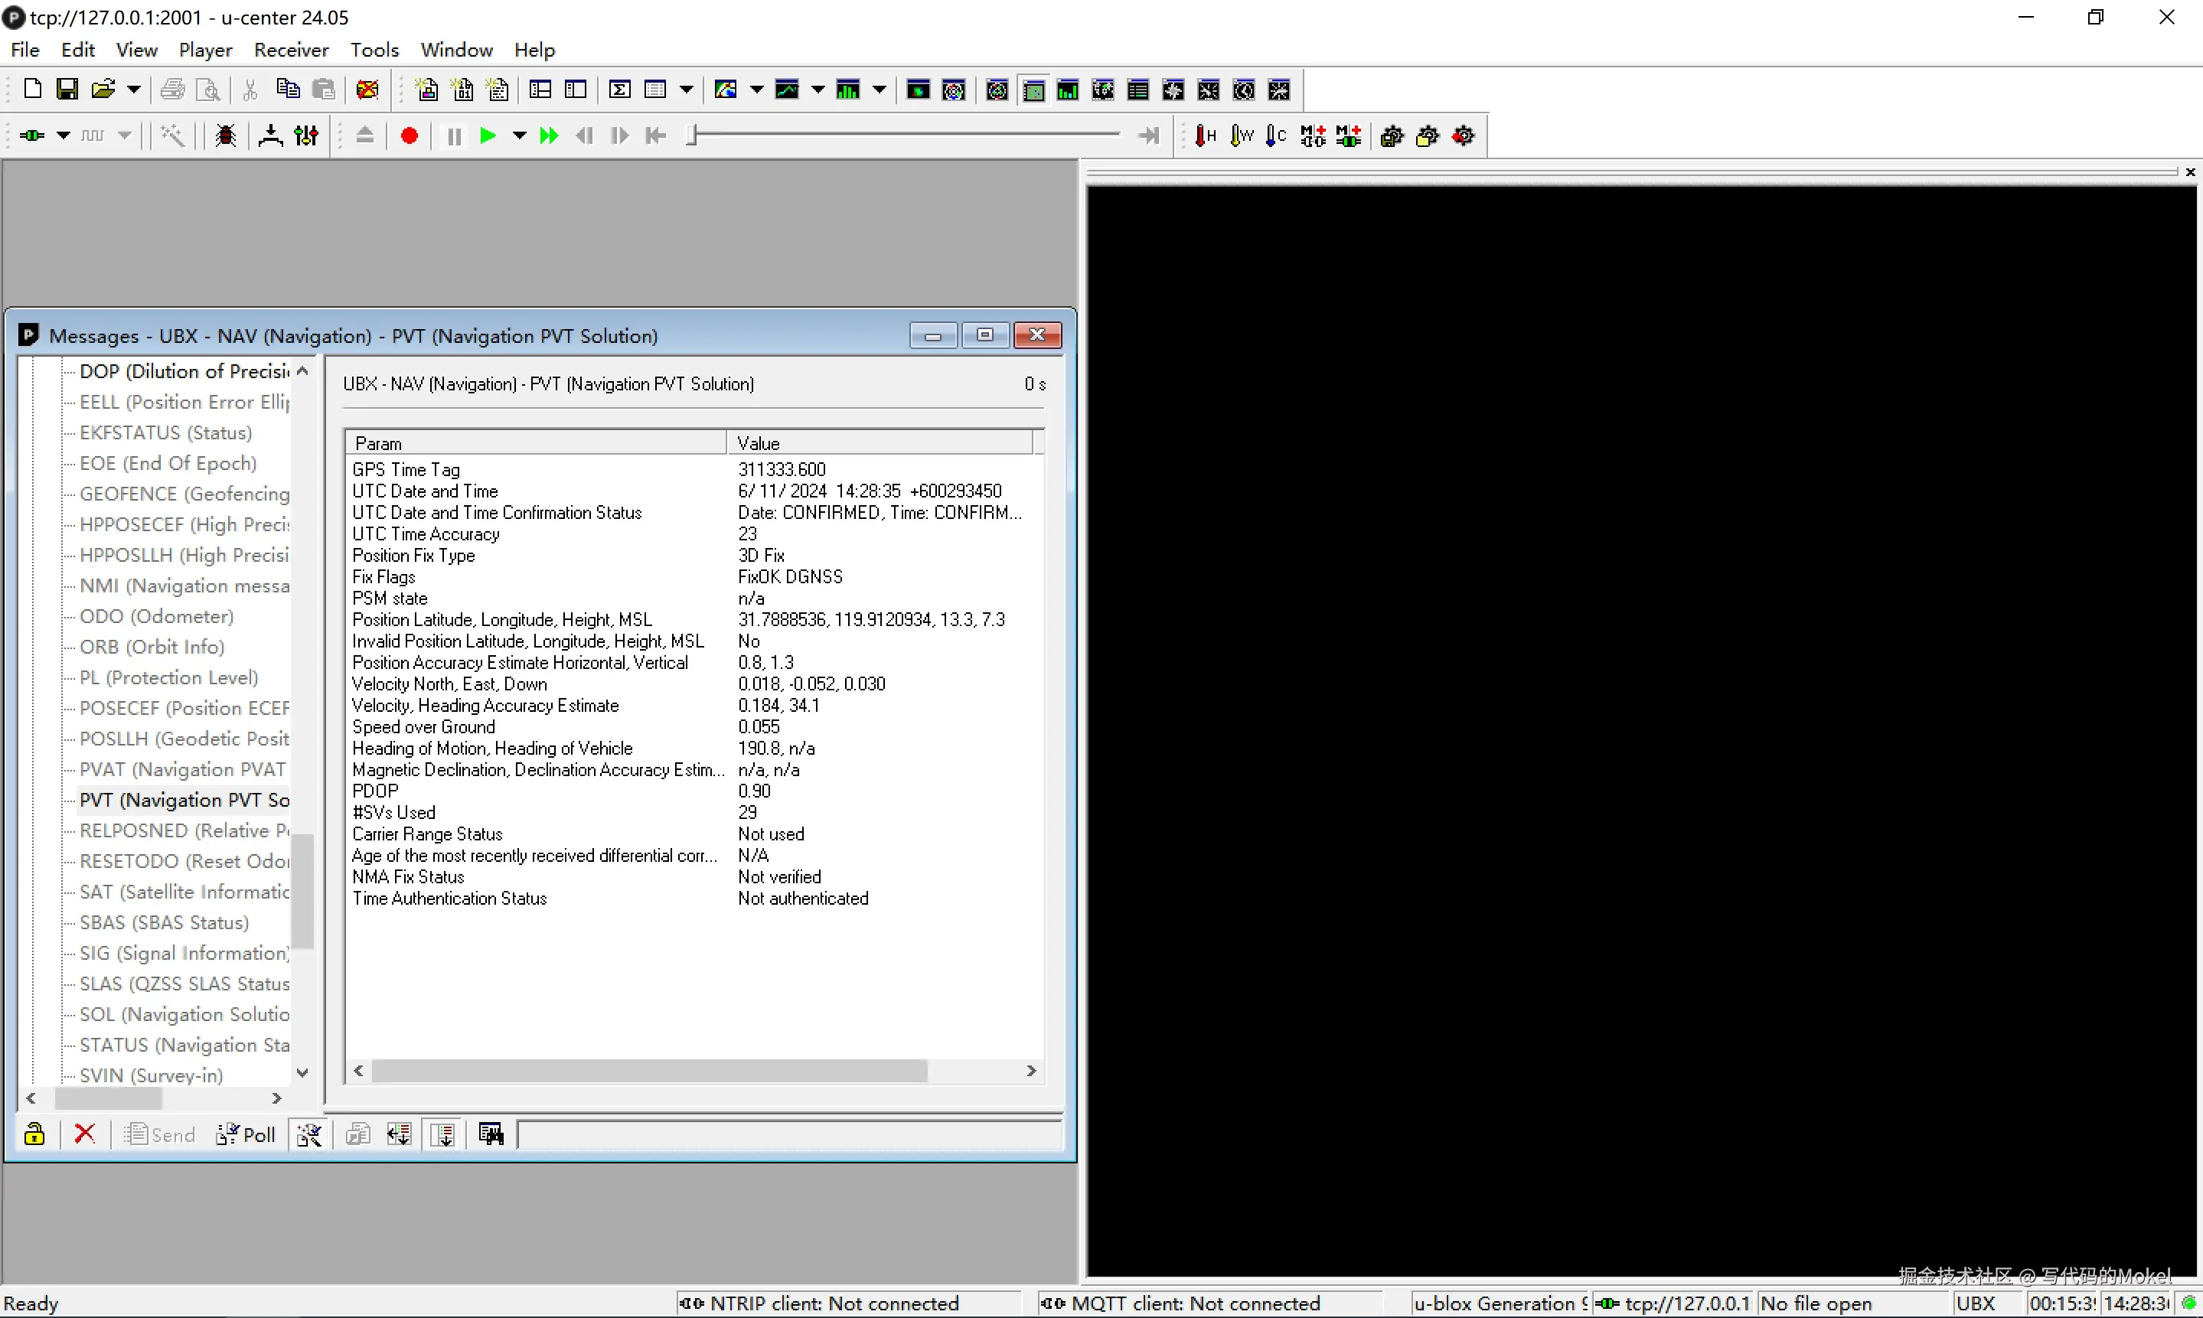Toggle the autopoll icon next to Poll
Viewport: 2203px width, 1318px height.
pos(309,1134)
